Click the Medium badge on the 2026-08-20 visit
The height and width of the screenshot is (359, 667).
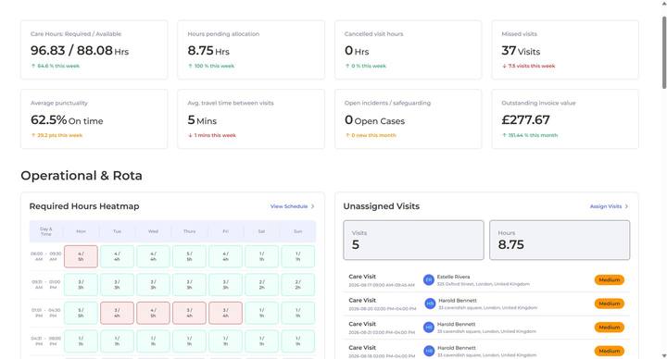coord(610,303)
